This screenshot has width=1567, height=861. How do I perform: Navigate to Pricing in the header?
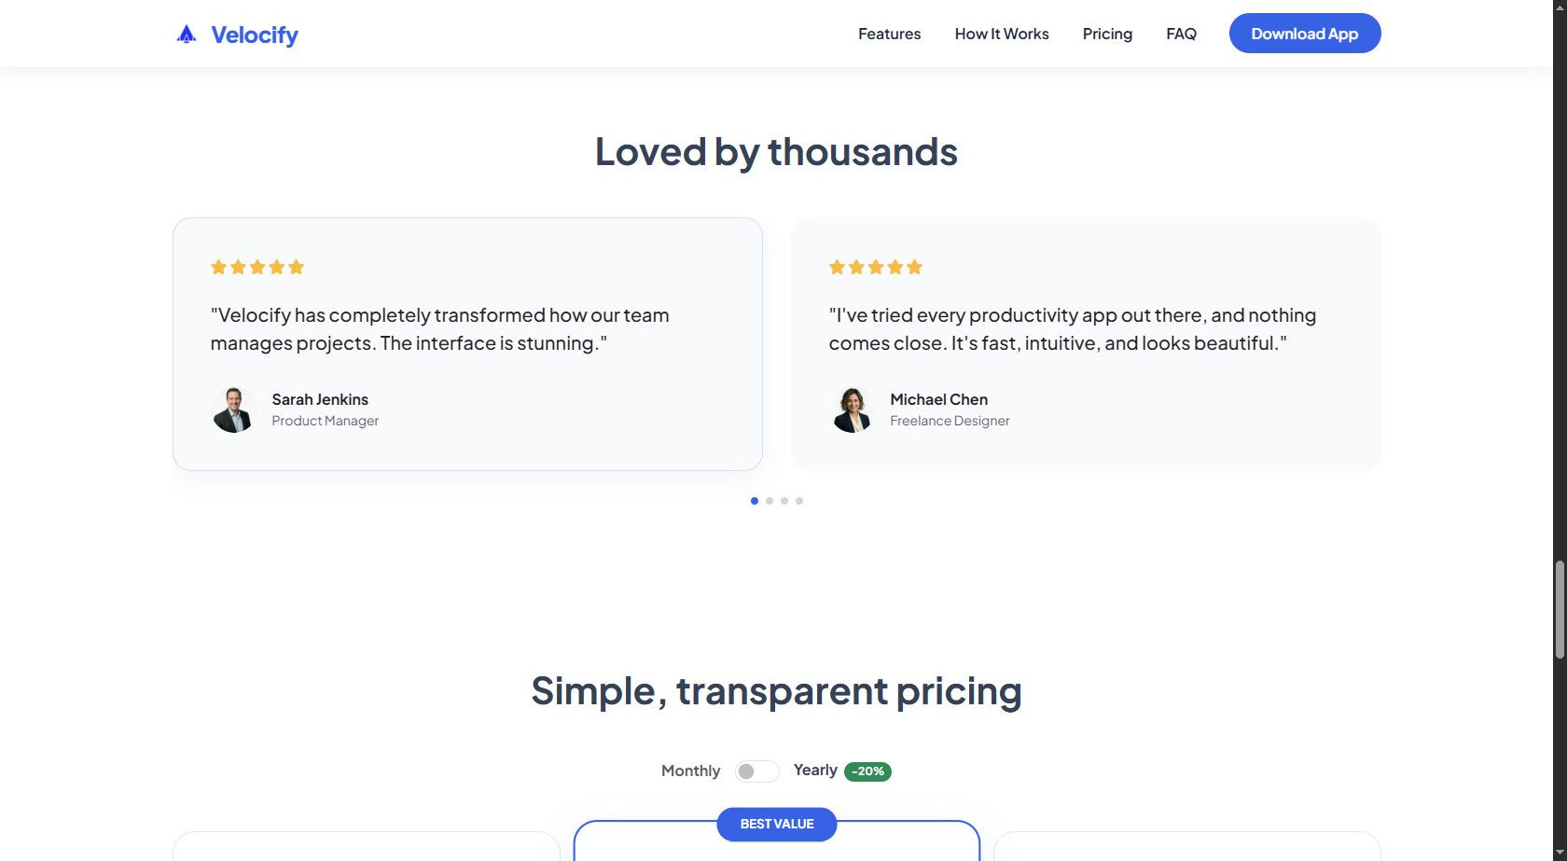1107,34
